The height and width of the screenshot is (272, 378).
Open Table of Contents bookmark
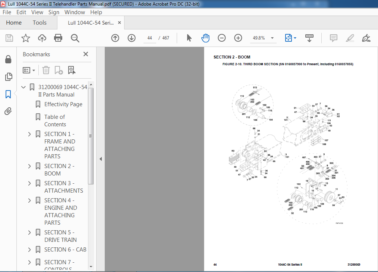point(55,120)
